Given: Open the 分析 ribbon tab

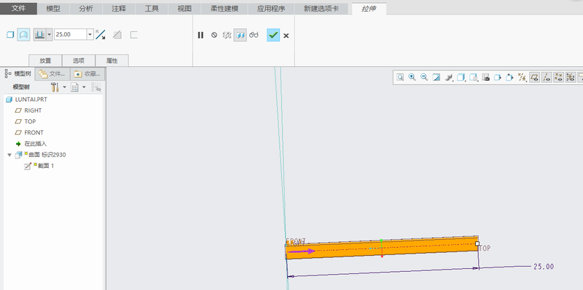Looking at the screenshot, I should tap(86, 9).
